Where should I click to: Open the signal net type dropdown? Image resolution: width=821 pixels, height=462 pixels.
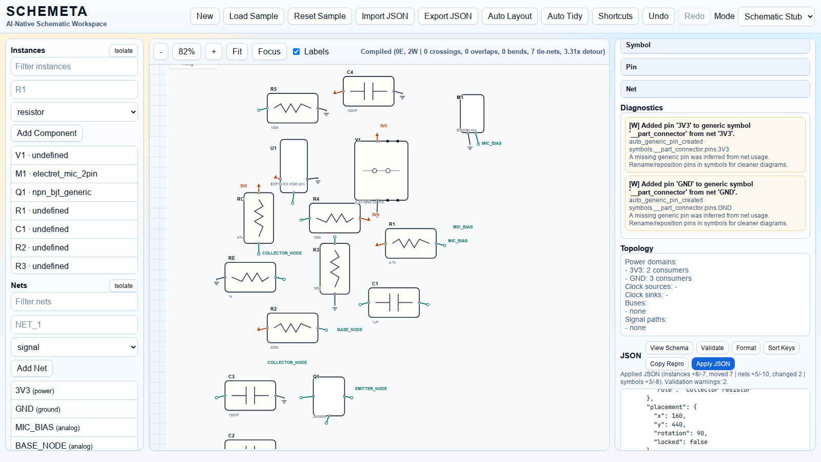point(74,347)
